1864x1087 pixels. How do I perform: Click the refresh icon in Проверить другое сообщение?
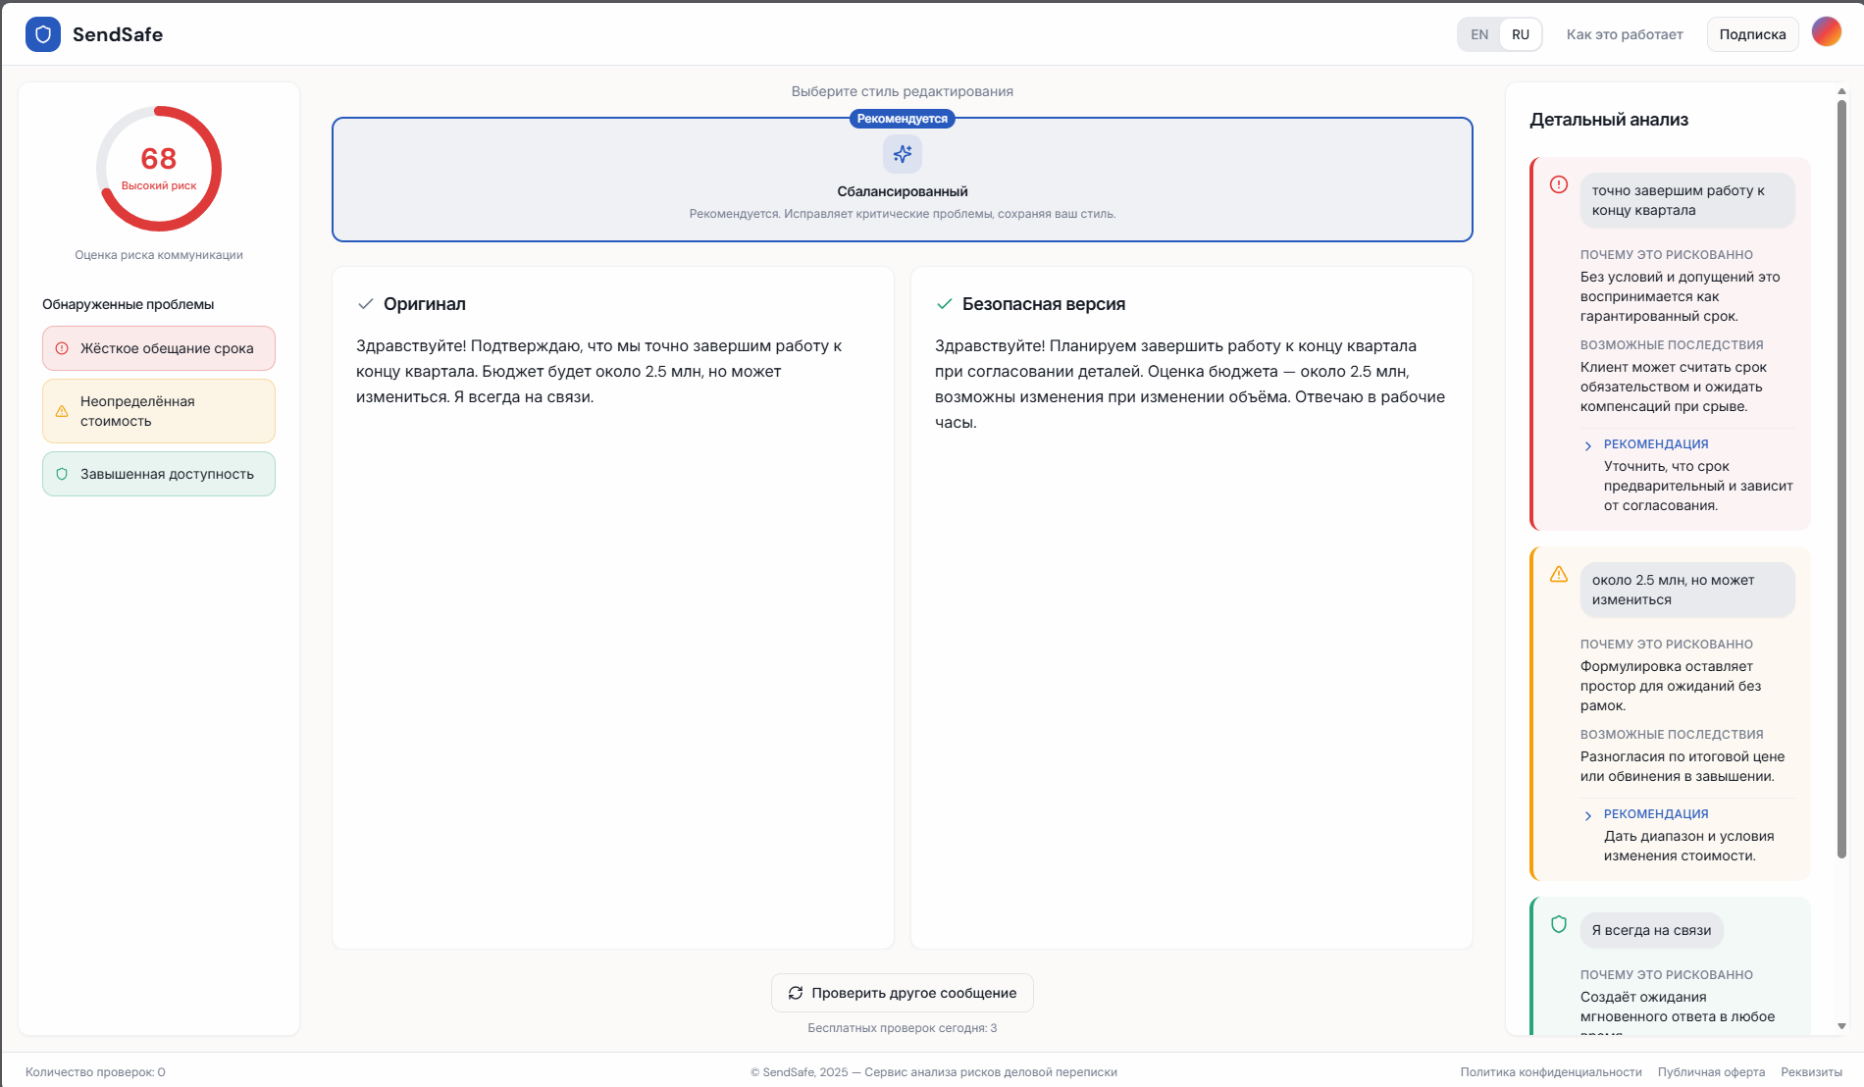(x=796, y=993)
